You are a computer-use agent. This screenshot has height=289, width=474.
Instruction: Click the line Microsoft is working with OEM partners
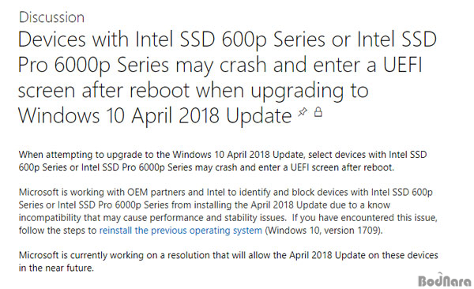(x=226, y=192)
